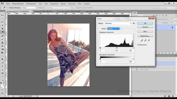Screen dimensions: 177x99
Task: Open the eyedropper tool preset picker arrow
Action: (7, 8)
